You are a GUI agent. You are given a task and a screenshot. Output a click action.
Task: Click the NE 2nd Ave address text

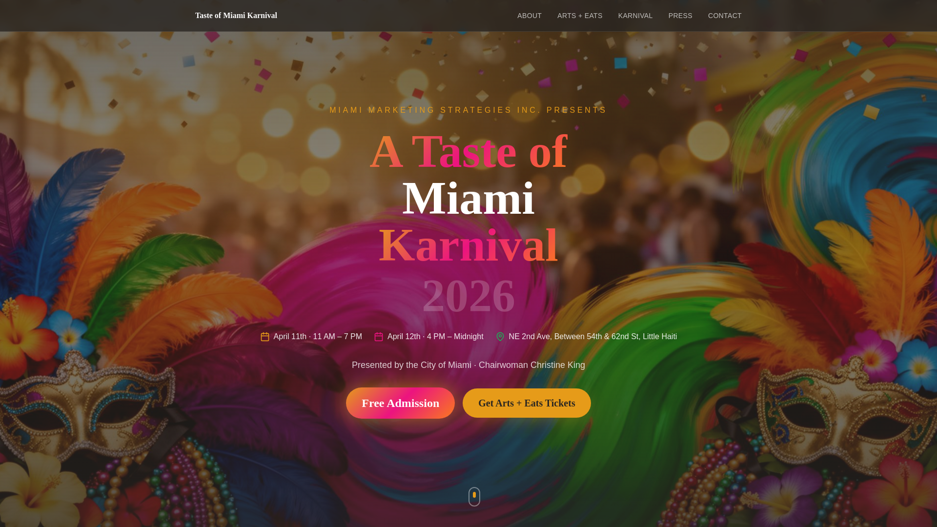click(x=593, y=337)
